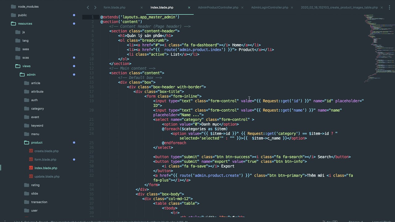This screenshot has height=222, width=395.
Task: Collapse the resources folder
Action: 13,24
